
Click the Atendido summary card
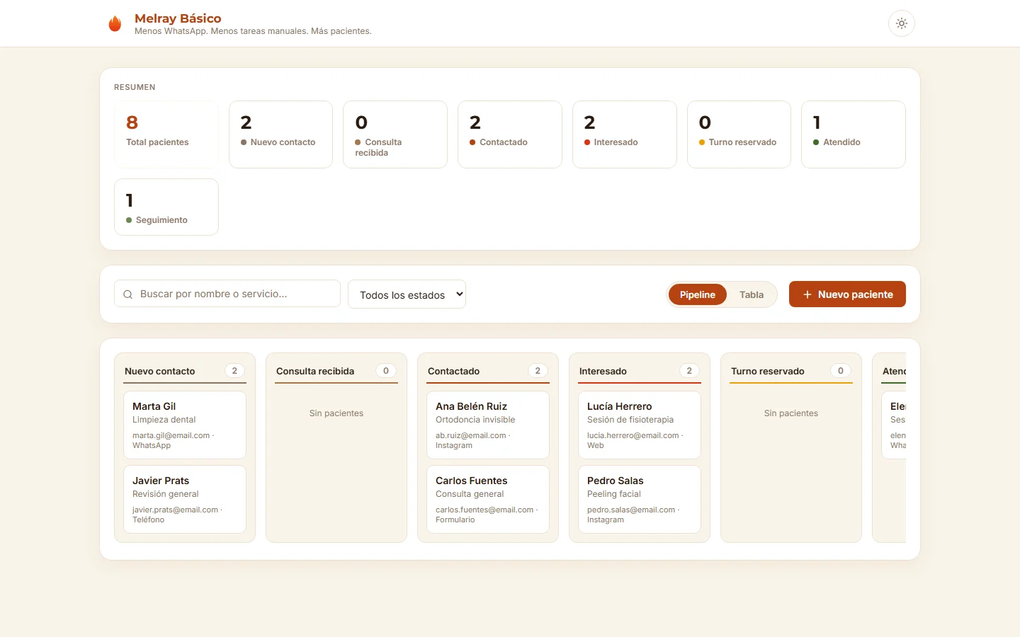[854, 134]
